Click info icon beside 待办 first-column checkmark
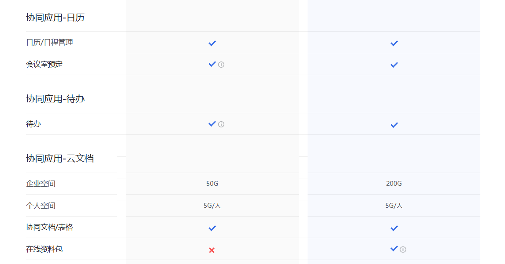 point(221,124)
